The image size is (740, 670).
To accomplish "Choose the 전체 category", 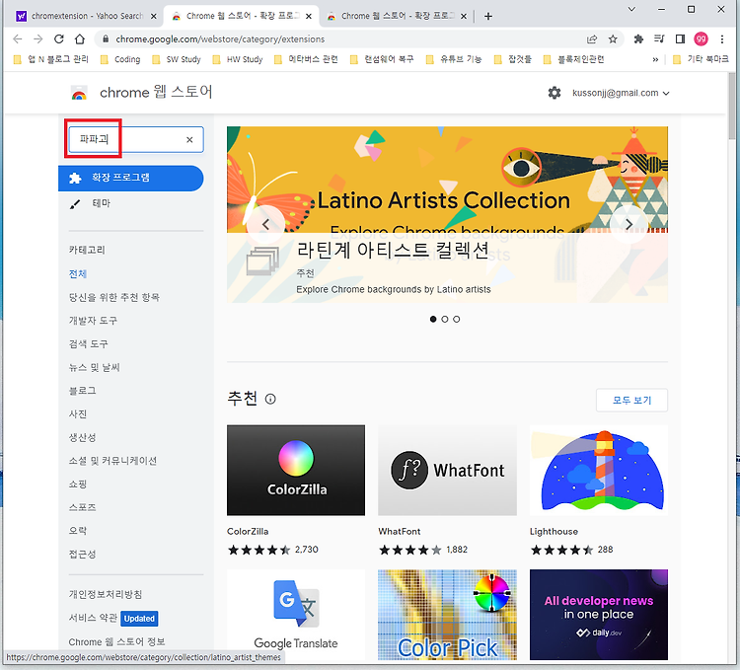I will click(78, 273).
